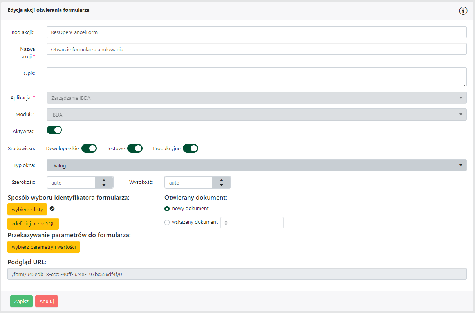Open the Moduł dropdown list

coord(256,115)
